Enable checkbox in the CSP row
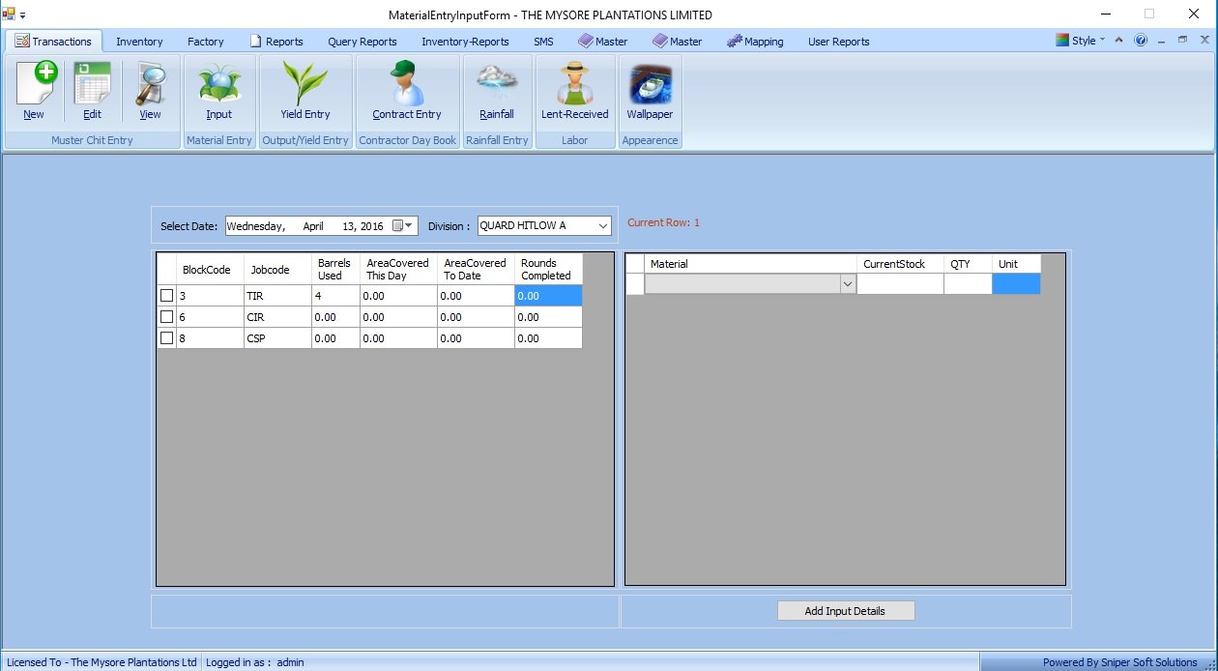Screen dimensions: 1218x671 point(167,338)
